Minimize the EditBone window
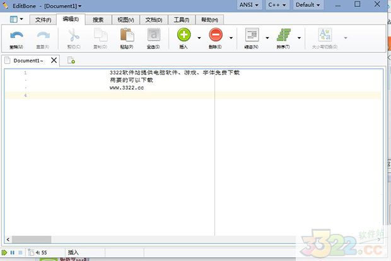The height and width of the screenshot is (261, 391). [x=338, y=5]
